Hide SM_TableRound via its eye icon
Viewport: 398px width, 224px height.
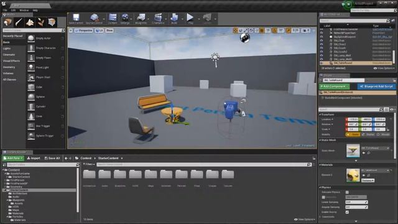click(x=322, y=63)
